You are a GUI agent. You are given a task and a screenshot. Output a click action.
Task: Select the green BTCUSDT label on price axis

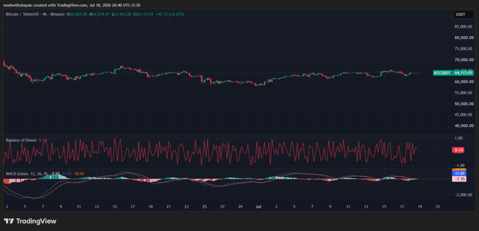tap(443, 73)
